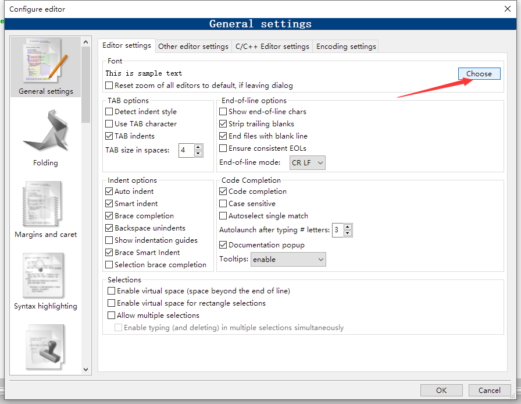The width and height of the screenshot is (521, 404).
Task: Confirm with the OK button
Action: coord(441,390)
